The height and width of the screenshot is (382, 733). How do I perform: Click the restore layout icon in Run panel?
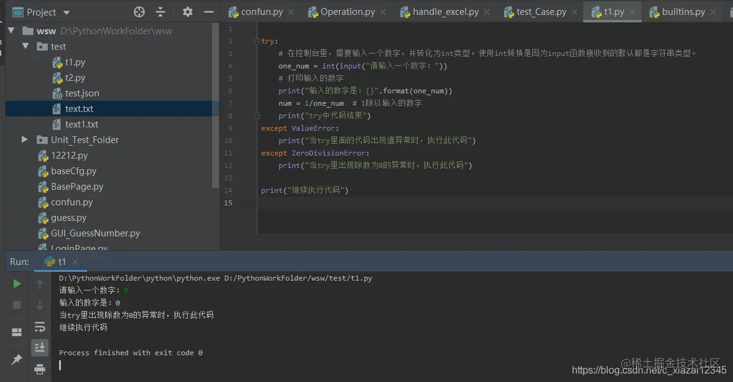click(x=17, y=332)
